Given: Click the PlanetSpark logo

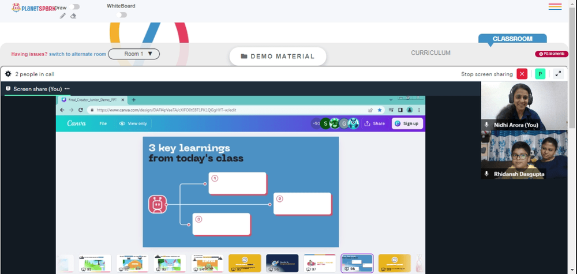Looking at the screenshot, I should (x=34, y=7).
